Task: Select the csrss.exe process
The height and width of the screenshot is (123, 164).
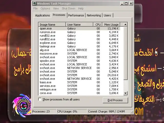Action: [79, 93]
